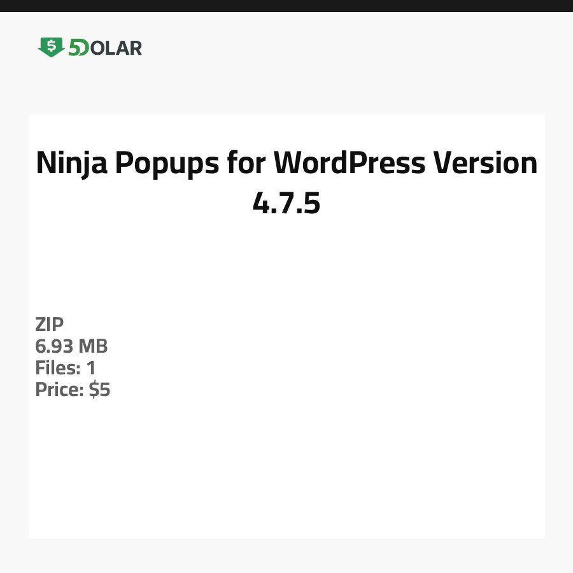
Task: Click the "Price: $5" line
Action: click(x=73, y=390)
